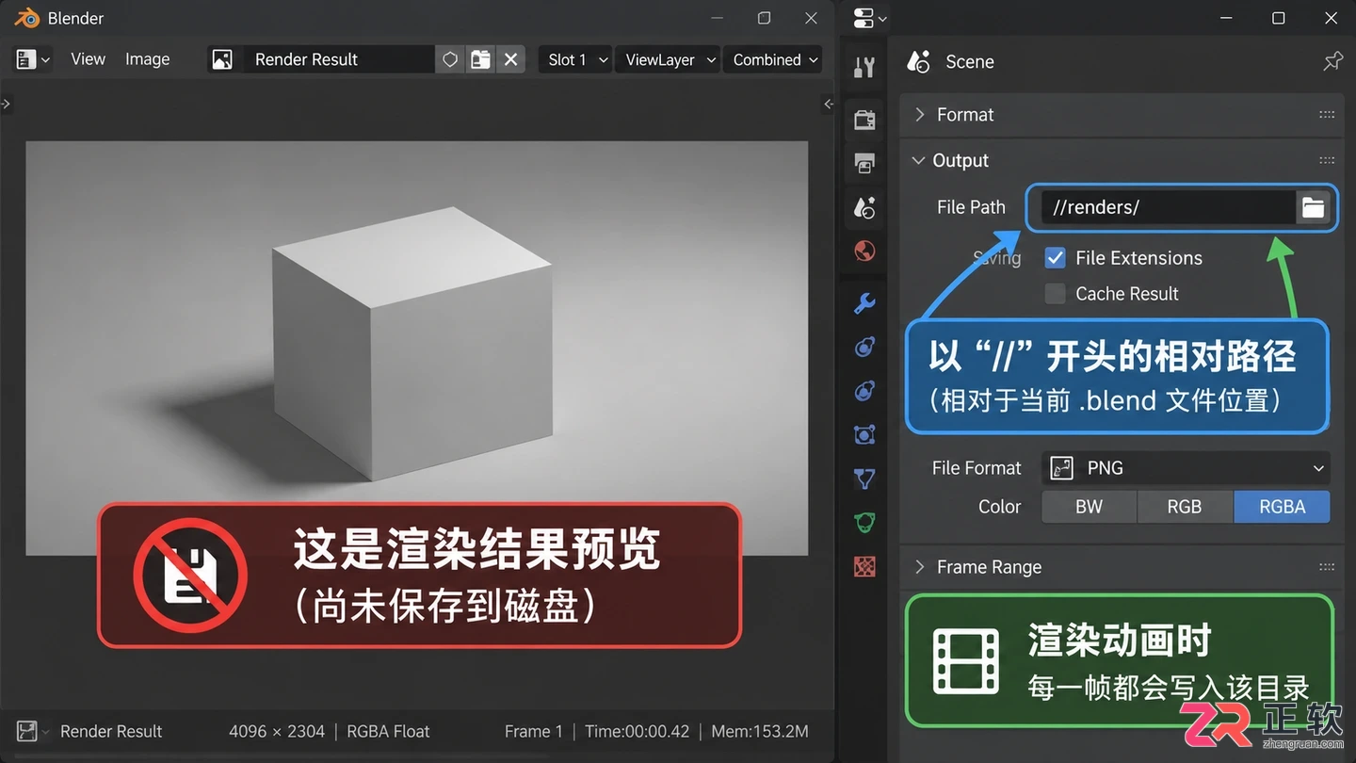Switch to the red World properties tab

[864, 251]
